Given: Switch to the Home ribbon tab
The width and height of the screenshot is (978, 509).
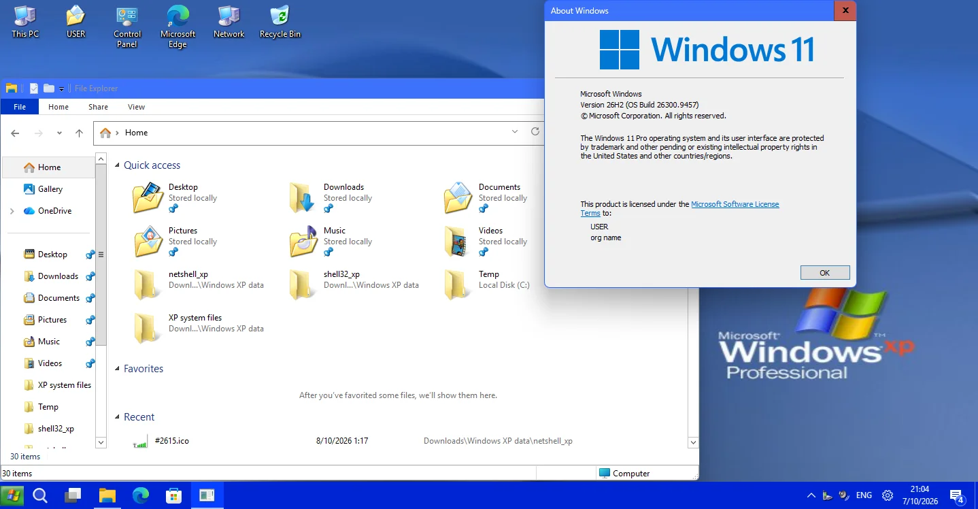Looking at the screenshot, I should [58, 107].
